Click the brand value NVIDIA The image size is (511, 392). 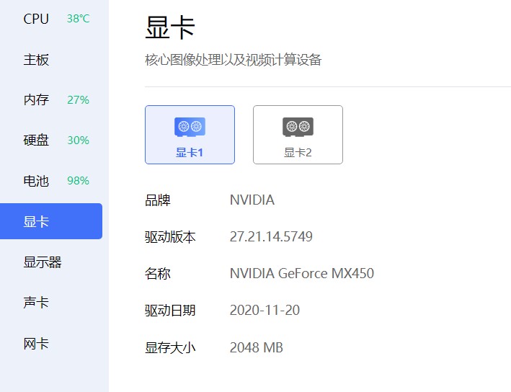point(252,200)
